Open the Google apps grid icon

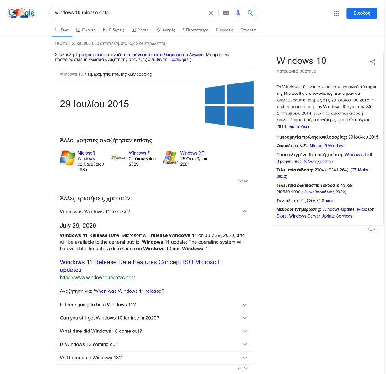pos(337,13)
